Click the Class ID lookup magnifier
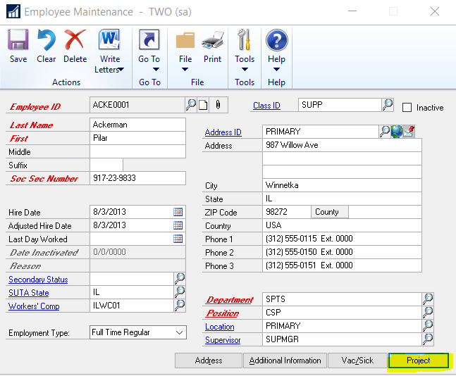Screen dimensions: 456x376 tap(388, 105)
